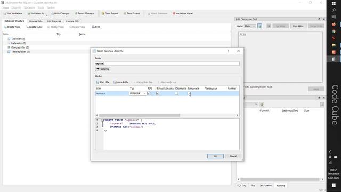Click Cancel button in the dialog

pyautogui.click(x=233, y=156)
